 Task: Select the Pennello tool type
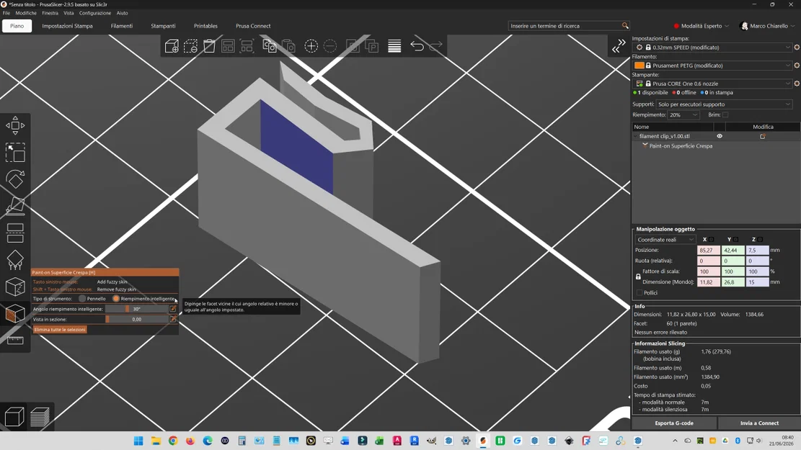82,299
